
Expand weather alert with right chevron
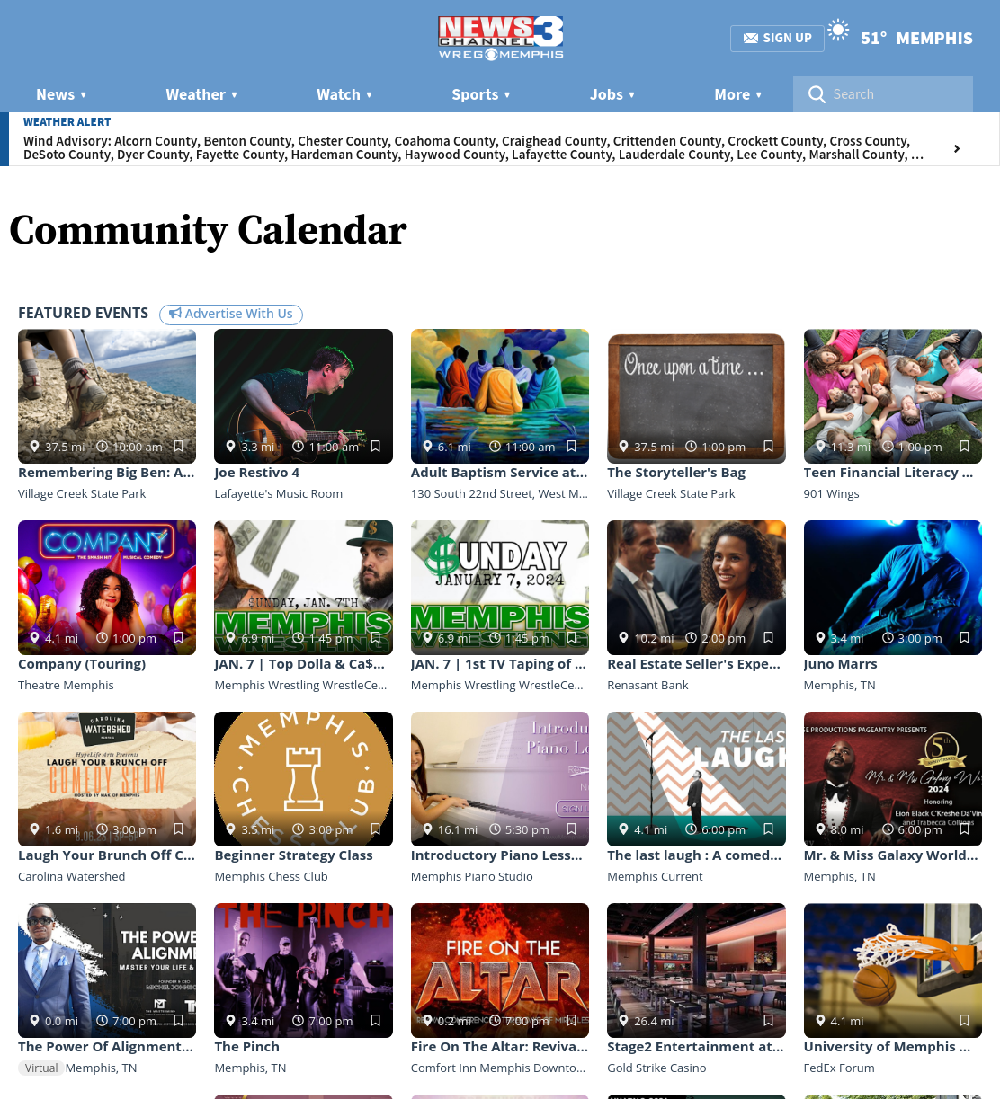pyautogui.click(x=957, y=148)
